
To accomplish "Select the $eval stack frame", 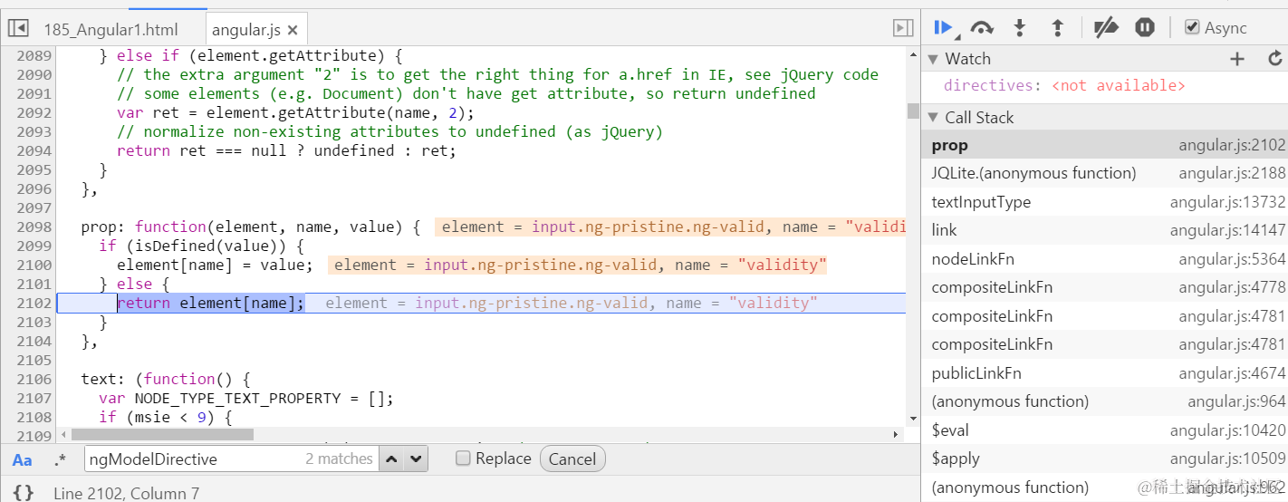I will (1104, 430).
